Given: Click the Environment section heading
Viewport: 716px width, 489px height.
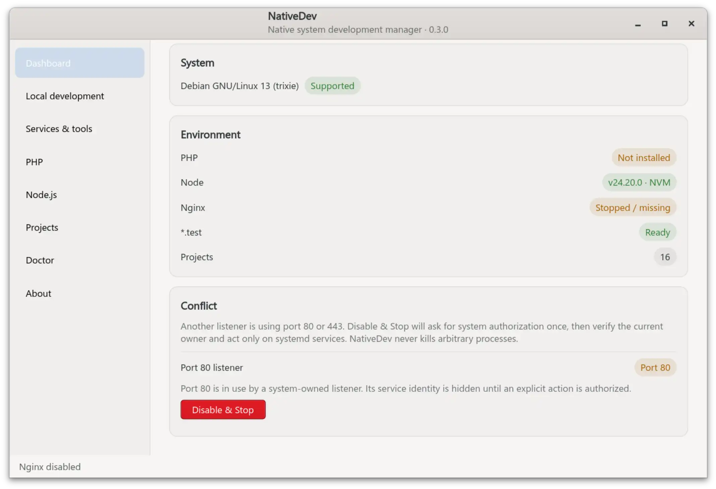Looking at the screenshot, I should coord(211,134).
